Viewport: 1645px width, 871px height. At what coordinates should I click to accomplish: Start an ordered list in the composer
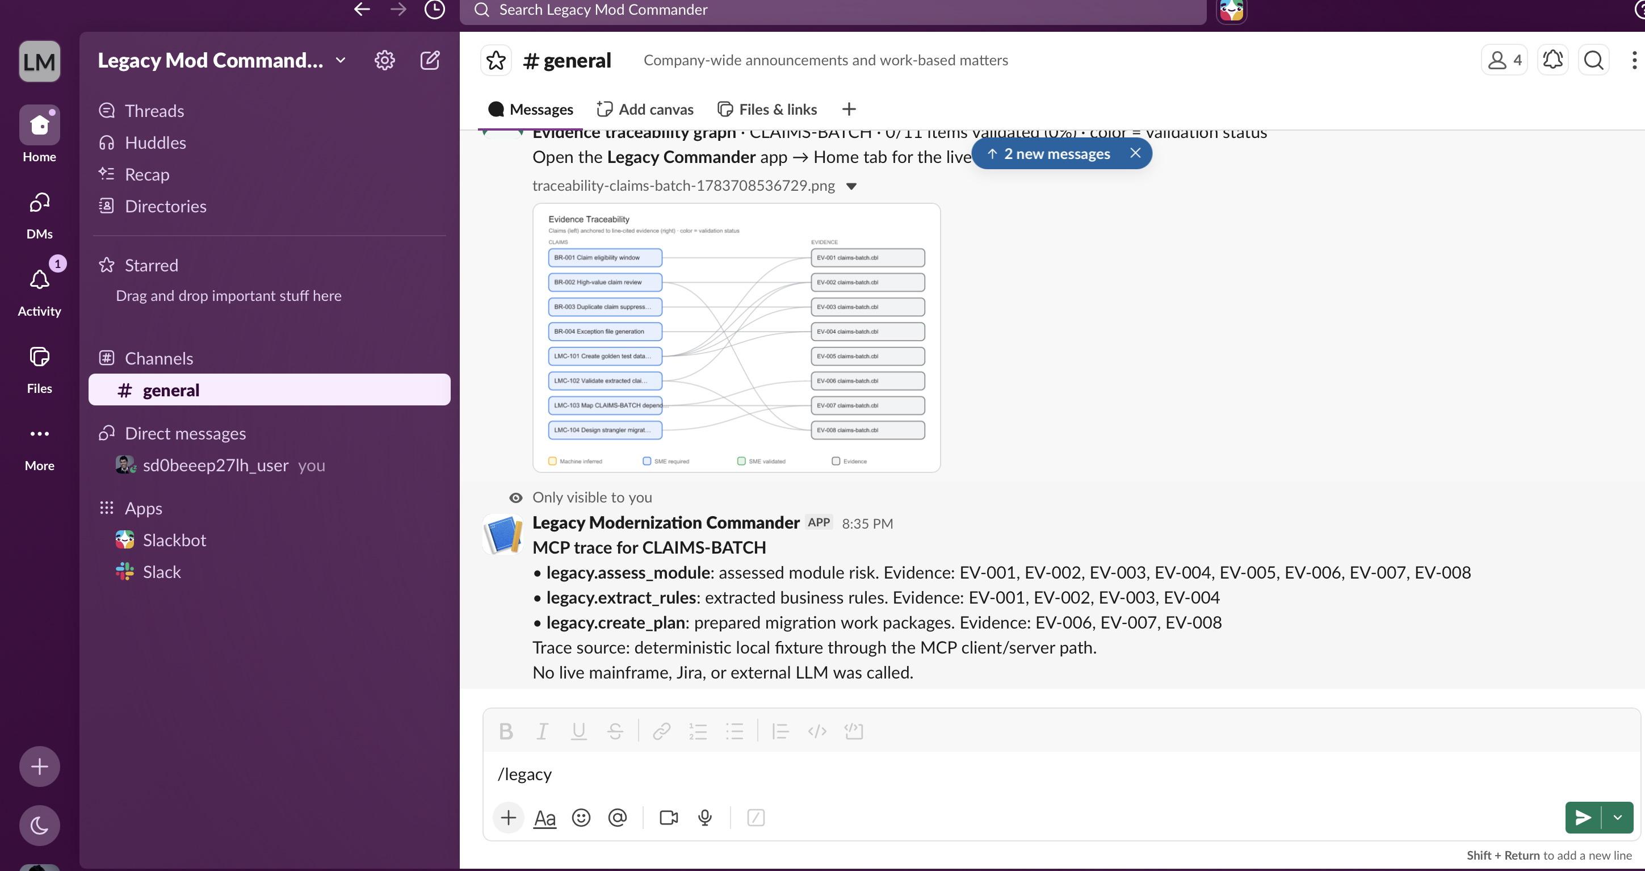pos(698,731)
